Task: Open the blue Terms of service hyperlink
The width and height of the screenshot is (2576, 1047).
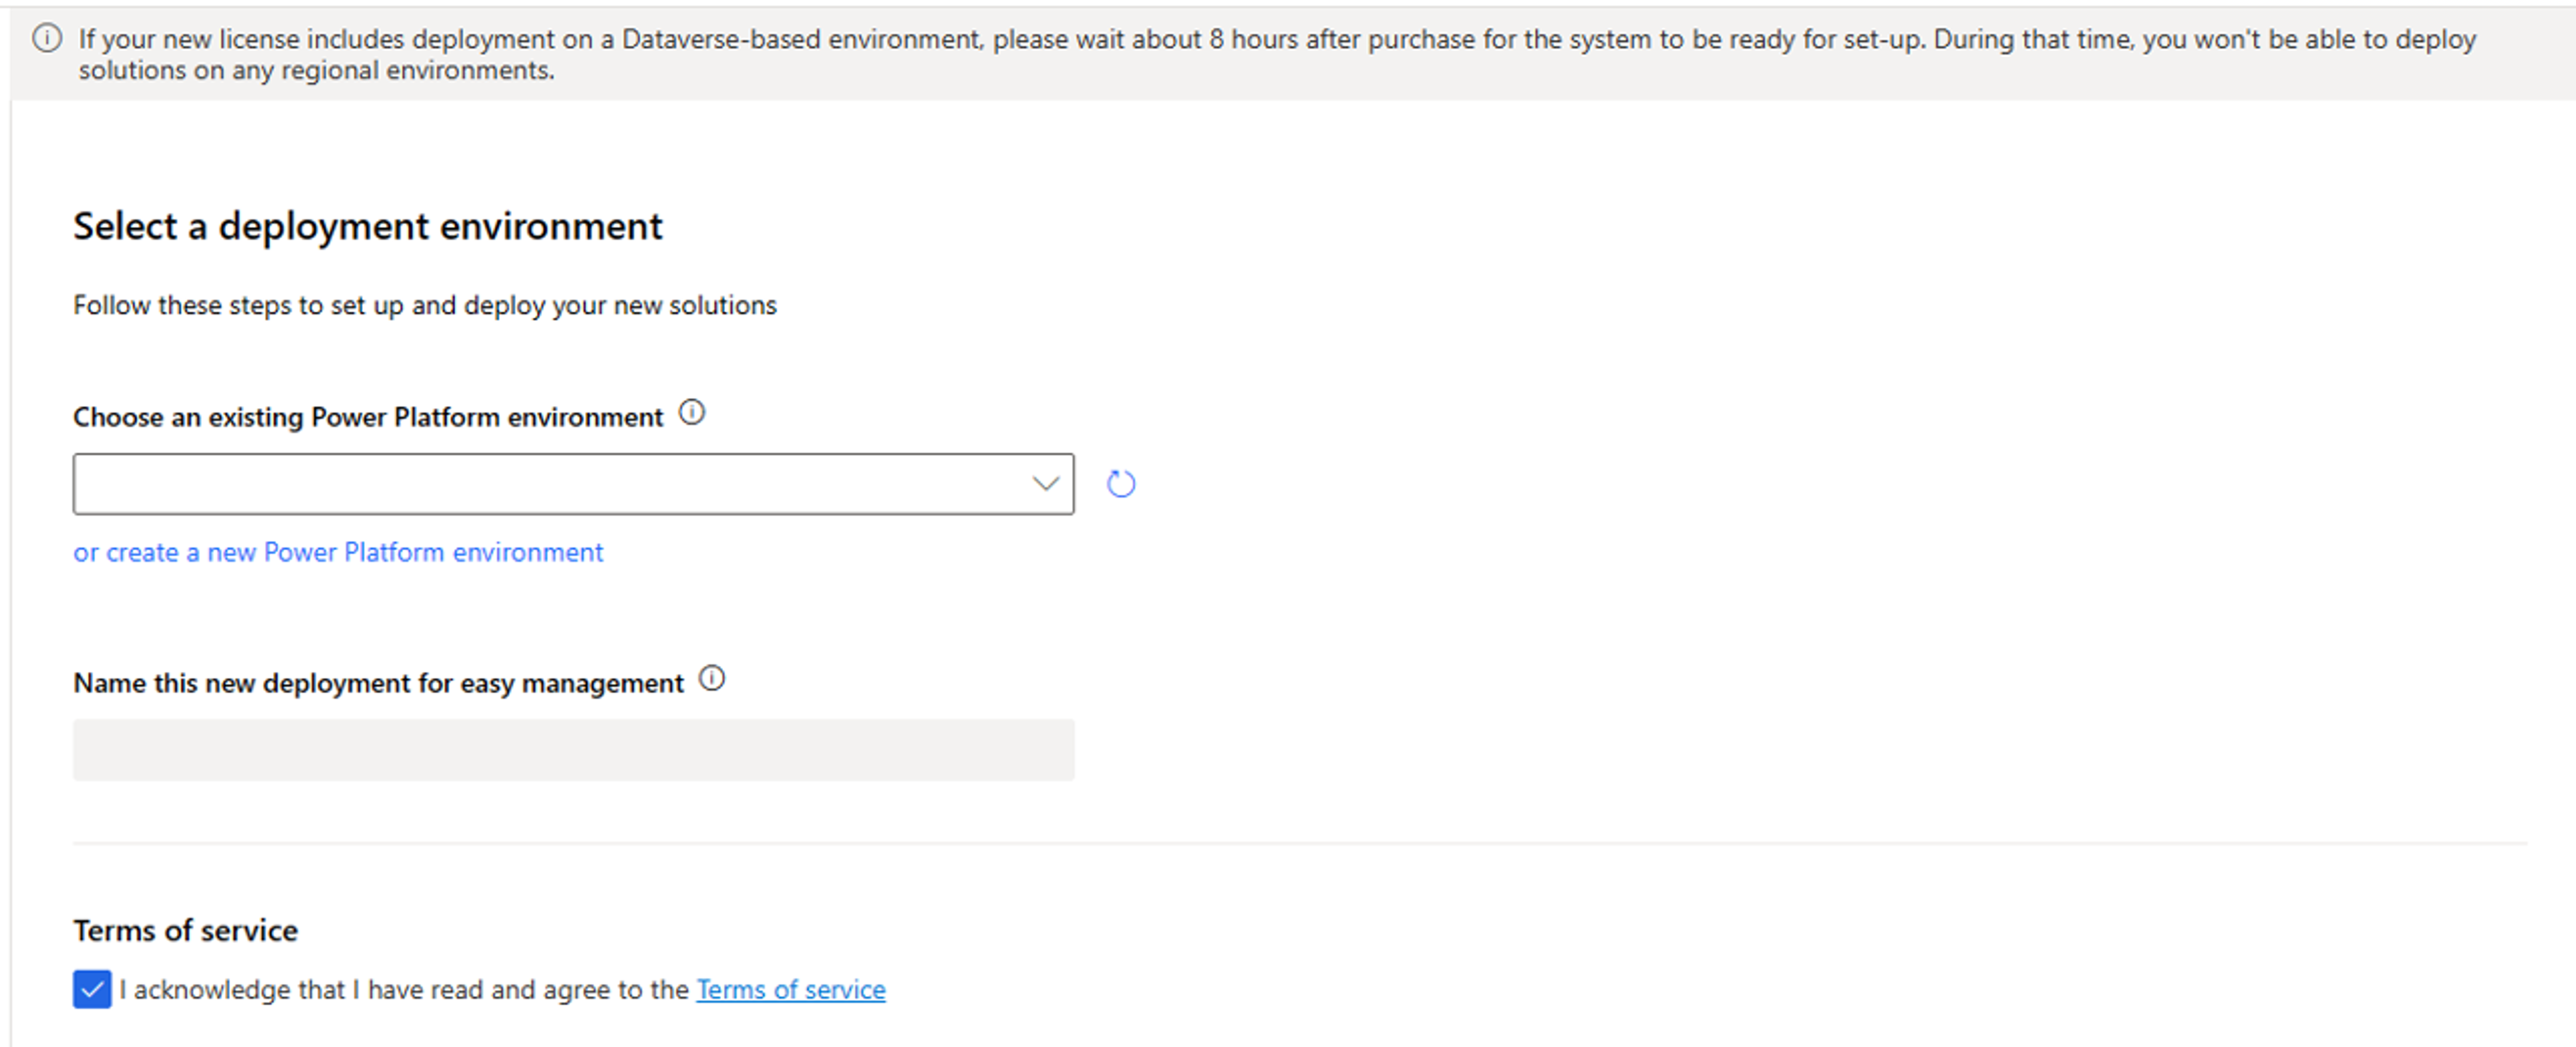Action: (790, 989)
